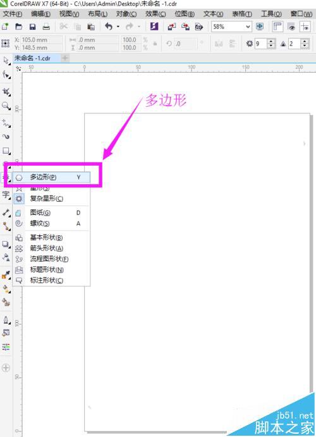Open the color sliders toolbox icon
316x437 pixels.
6,347
